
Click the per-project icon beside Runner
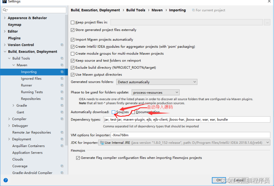point(62,85)
